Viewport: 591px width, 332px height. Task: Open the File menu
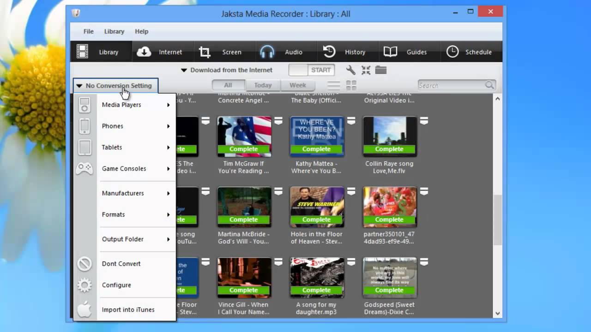click(x=88, y=31)
